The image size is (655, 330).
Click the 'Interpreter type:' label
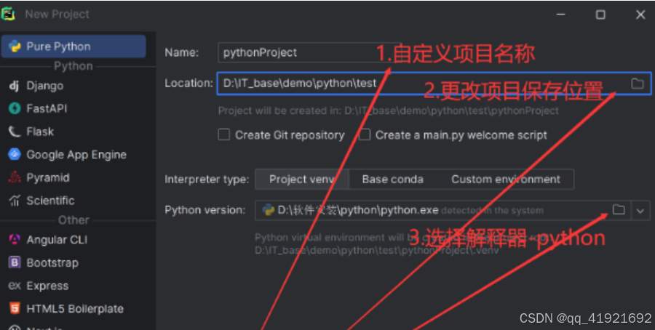(207, 180)
